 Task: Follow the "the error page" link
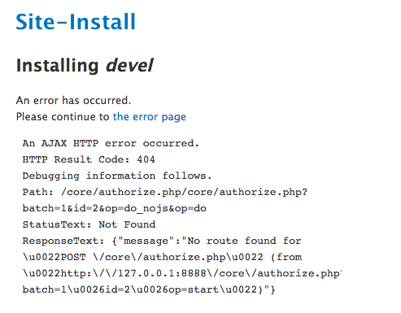150,117
